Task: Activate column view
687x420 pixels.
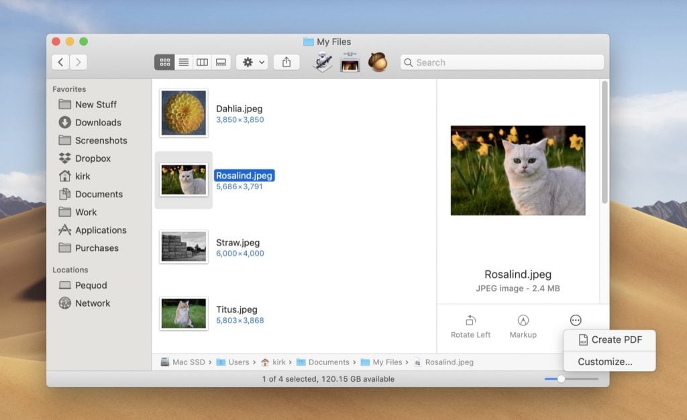Action: click(x=203, y=62)
